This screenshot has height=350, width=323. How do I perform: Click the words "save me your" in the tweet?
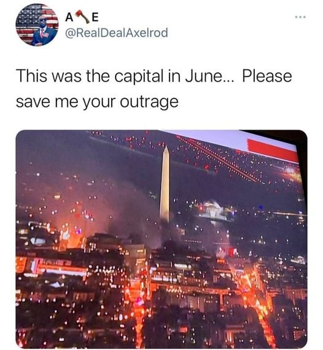66,103
